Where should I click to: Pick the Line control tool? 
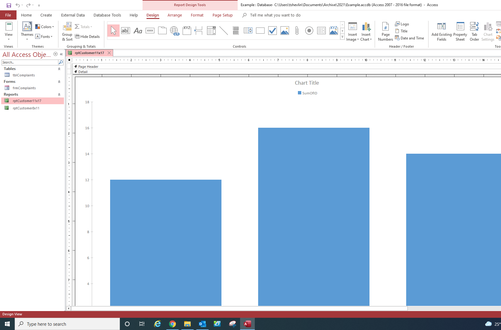[224, 31]
